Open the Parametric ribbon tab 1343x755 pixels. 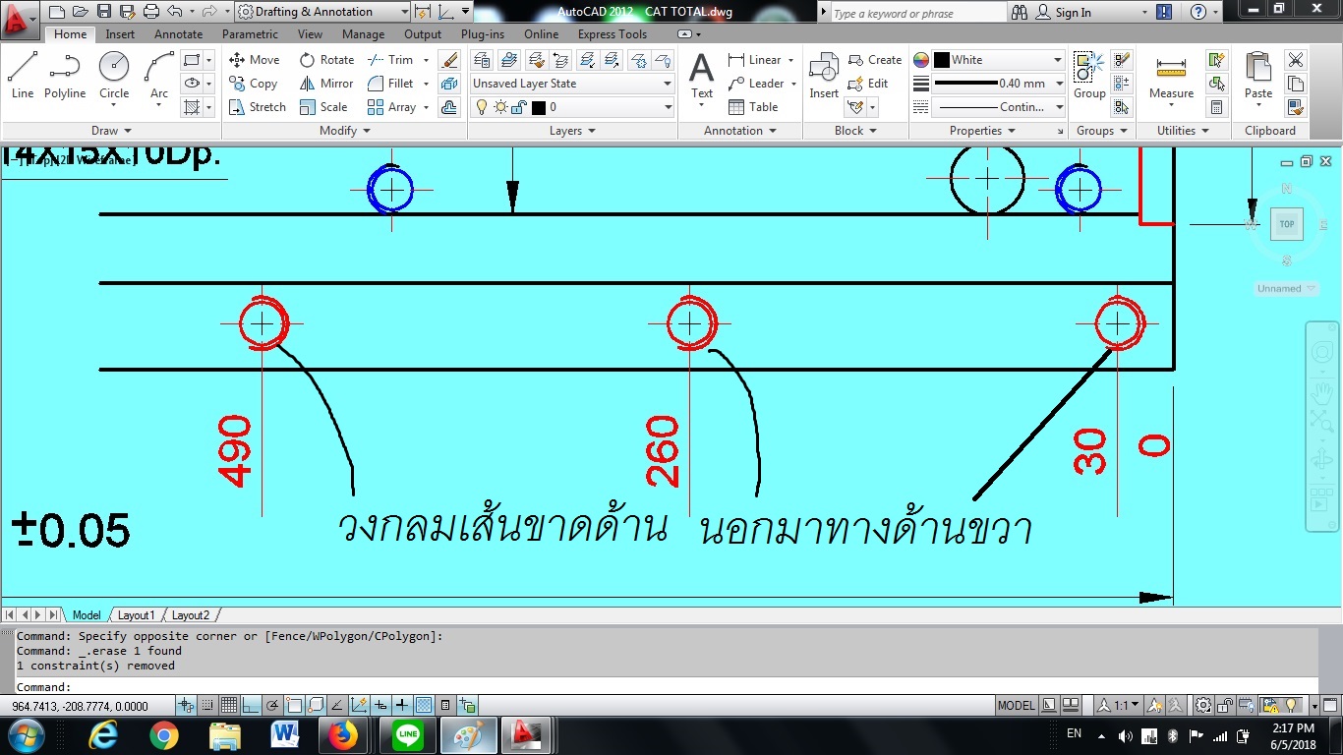251,34
